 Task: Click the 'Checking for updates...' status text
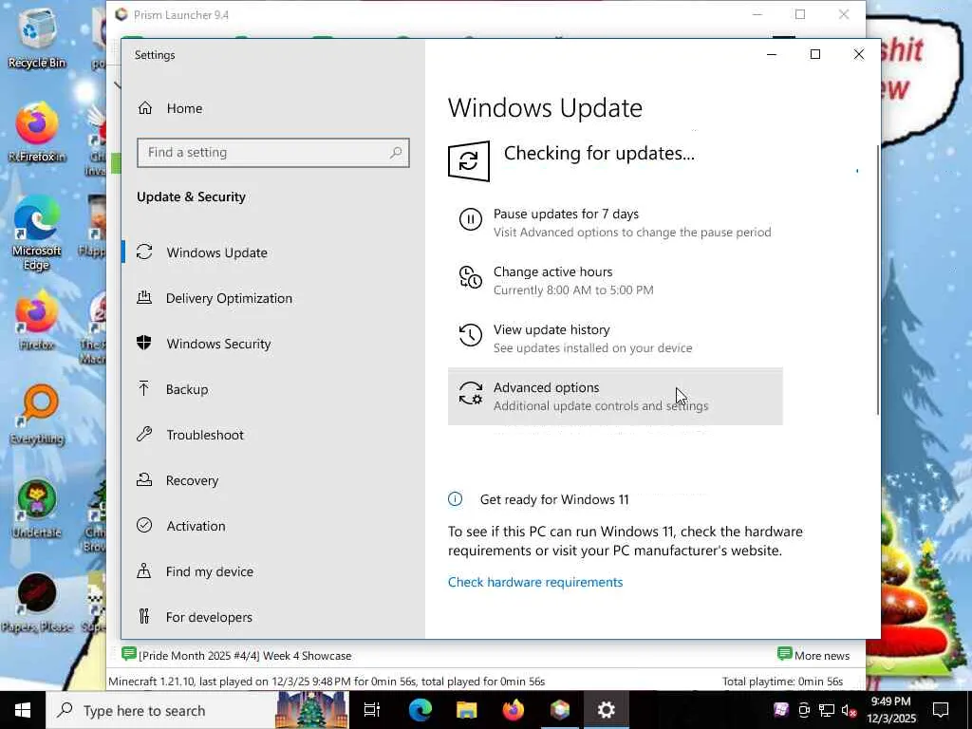point(599,153)
